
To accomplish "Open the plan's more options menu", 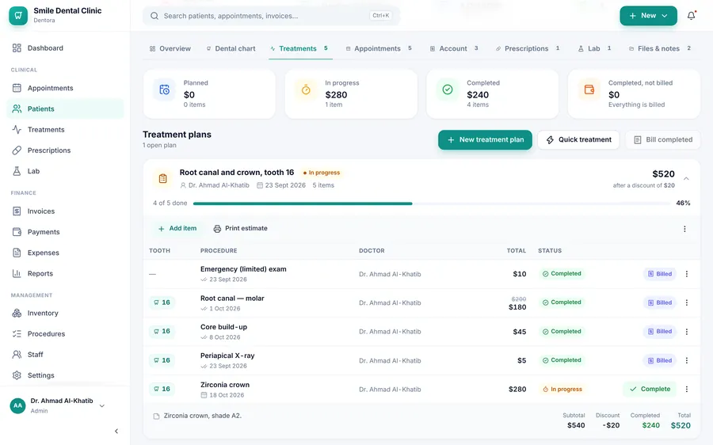I will point(684,229).
